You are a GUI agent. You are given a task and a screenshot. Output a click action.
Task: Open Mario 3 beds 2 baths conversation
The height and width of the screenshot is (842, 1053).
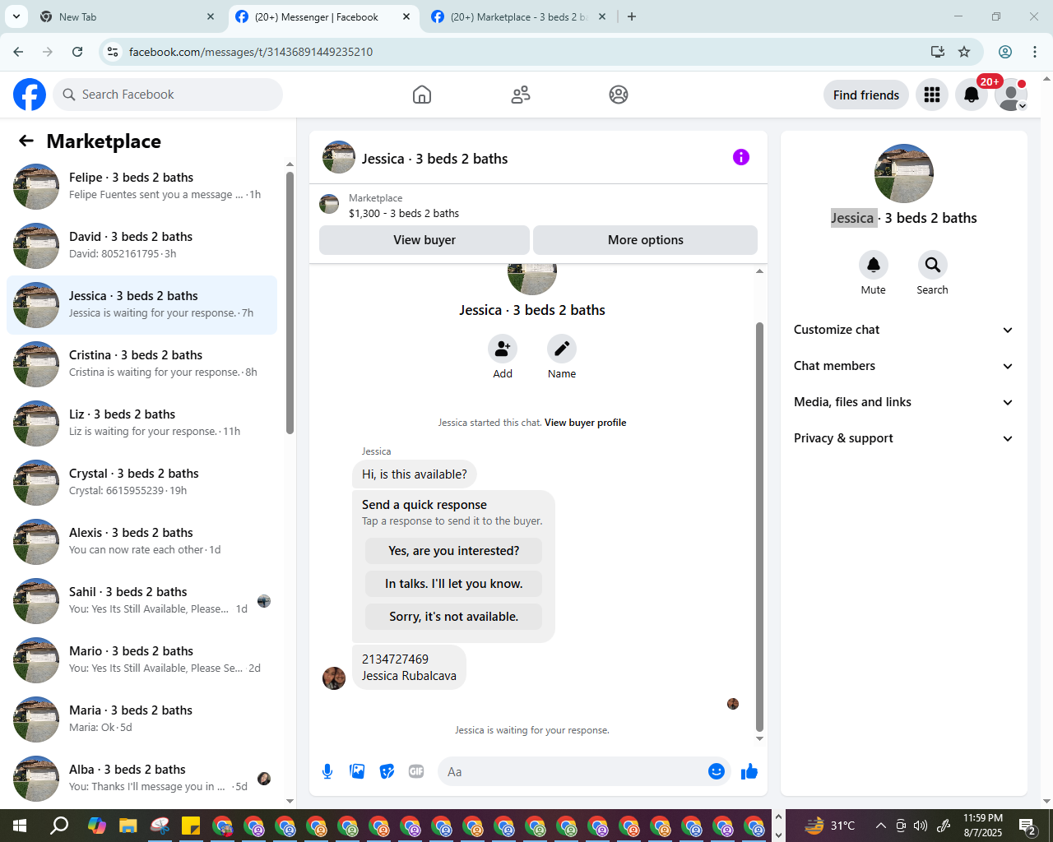coord(141,660)
